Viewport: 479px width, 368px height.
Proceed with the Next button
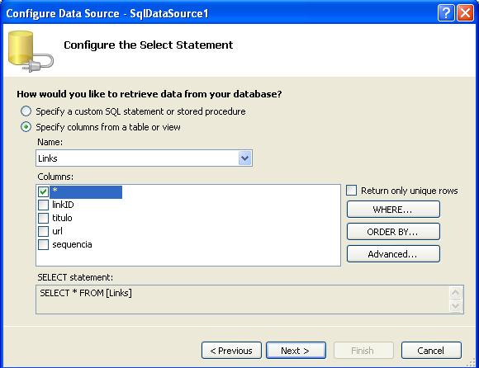pos(296,351)
